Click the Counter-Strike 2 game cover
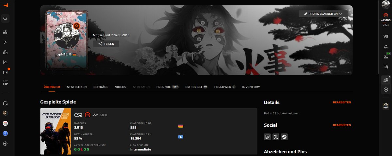Image resolution: width=392 pixels, height=156 pixels. (x=56, y=131)
